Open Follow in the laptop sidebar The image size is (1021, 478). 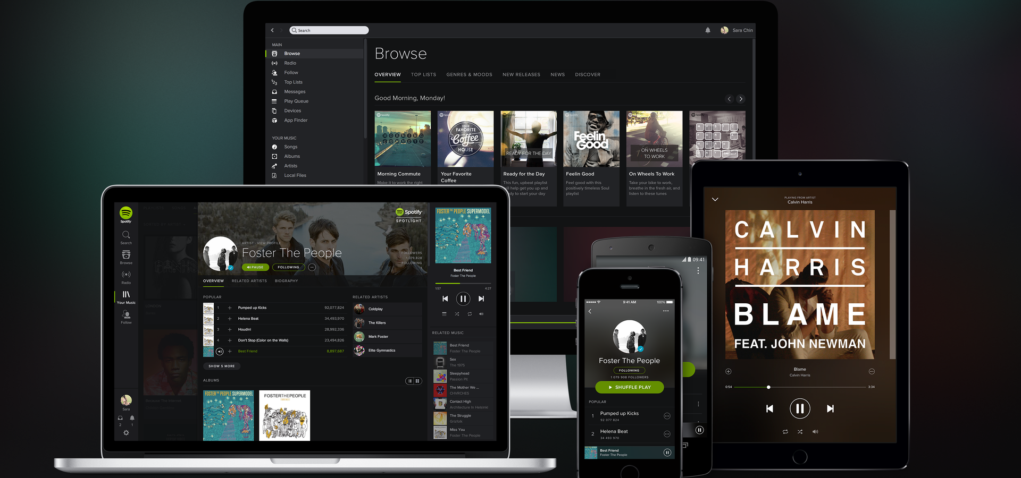[126, 317]
